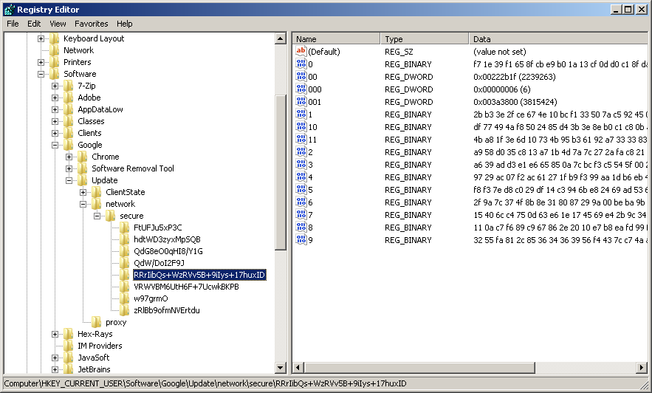652x393 pixels.
Task: Click the icon beside value 001
Action: pyautogui.click(x=301, y=101)
